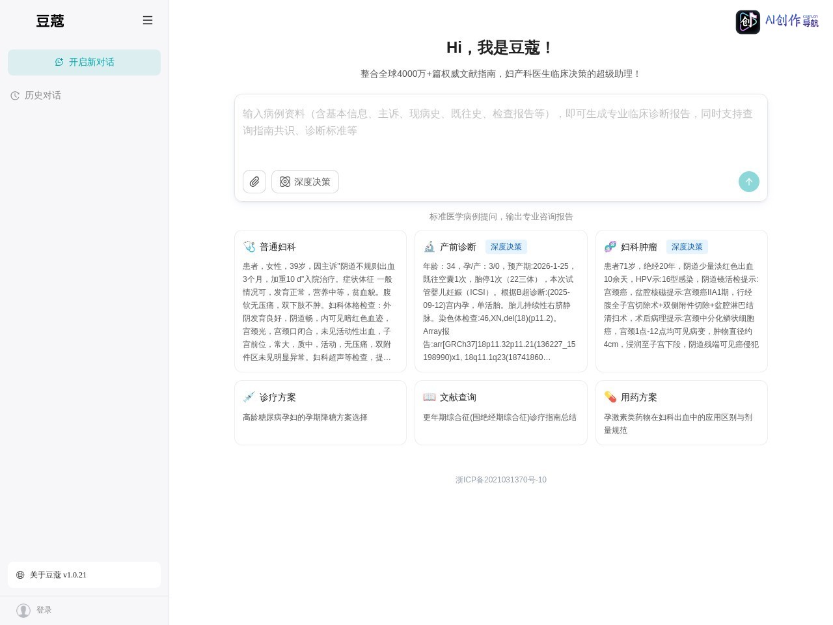
Task: Click 深度决策 tag on 妇科肿瘤 card
Action: point(687,247)
